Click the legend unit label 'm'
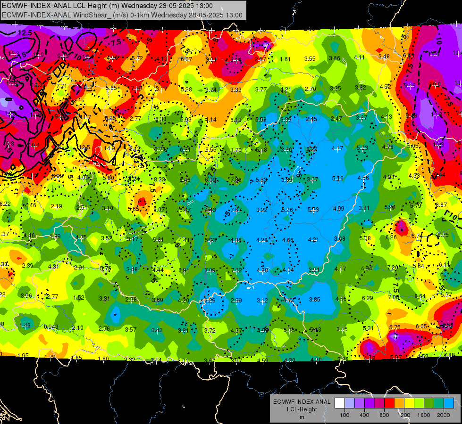The width and height of the screenshot is (462, 424). tap(302, 417)
